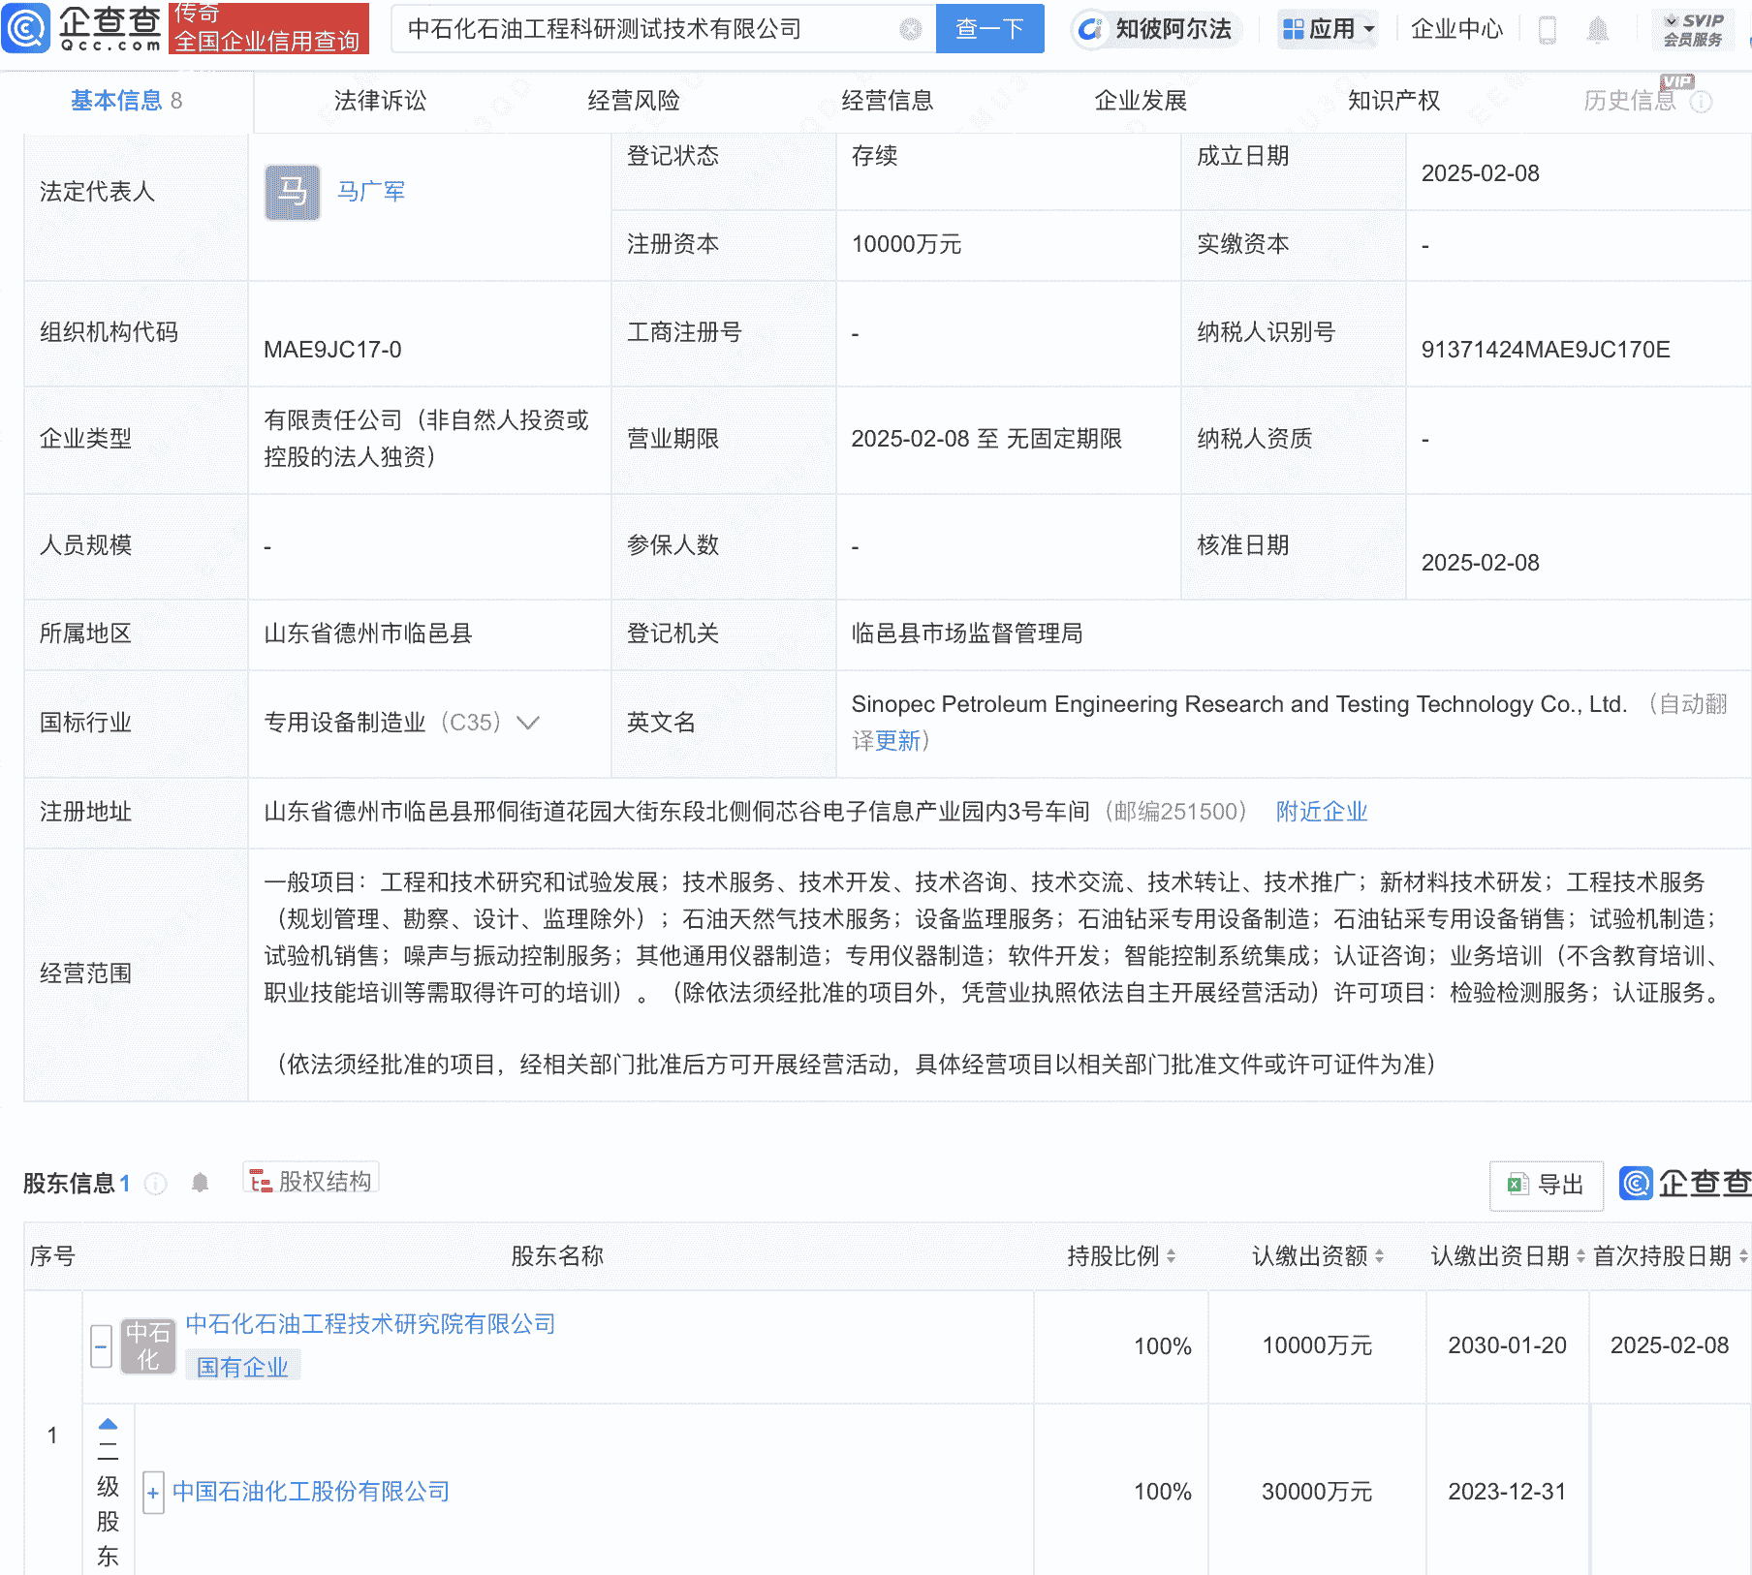Click the 企查查 logo icon
Image resolution: width=1752 pixels, height=1575 pixels.
[x=29, y=29]
